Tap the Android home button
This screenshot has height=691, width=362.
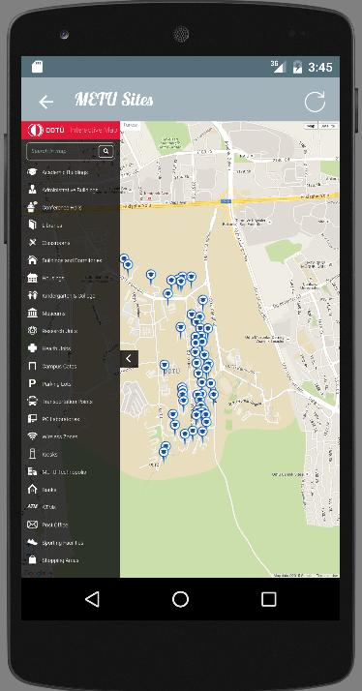180,599
